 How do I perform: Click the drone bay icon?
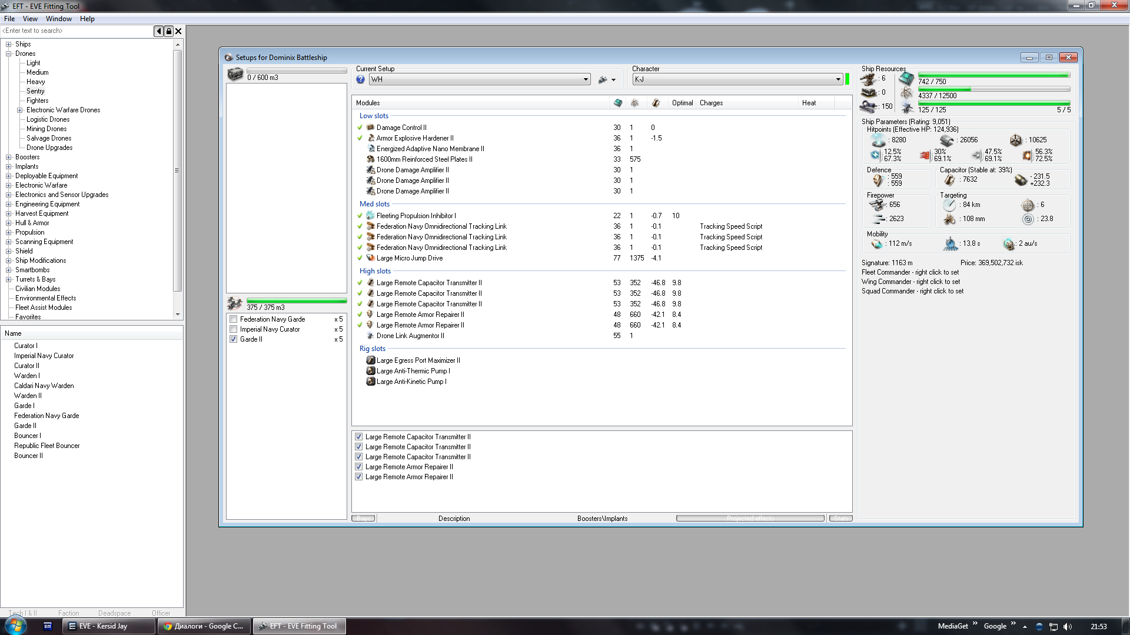click(x=235, y=303)
